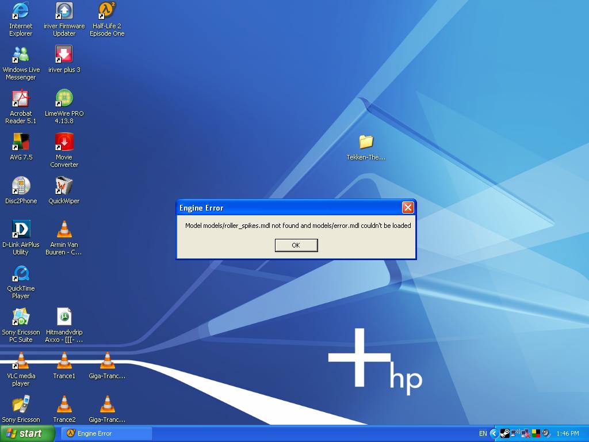
Task: Select the Giga-Tranc file beside Trance2
Action: point(107,409)
